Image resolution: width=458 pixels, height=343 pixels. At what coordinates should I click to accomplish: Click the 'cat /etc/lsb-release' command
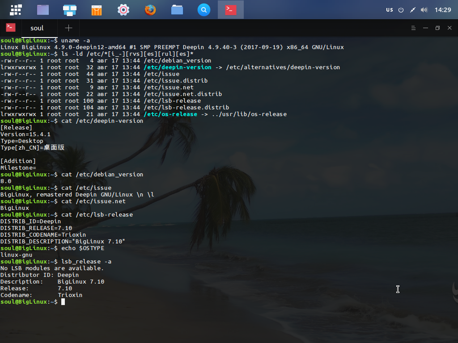(97, 215)
